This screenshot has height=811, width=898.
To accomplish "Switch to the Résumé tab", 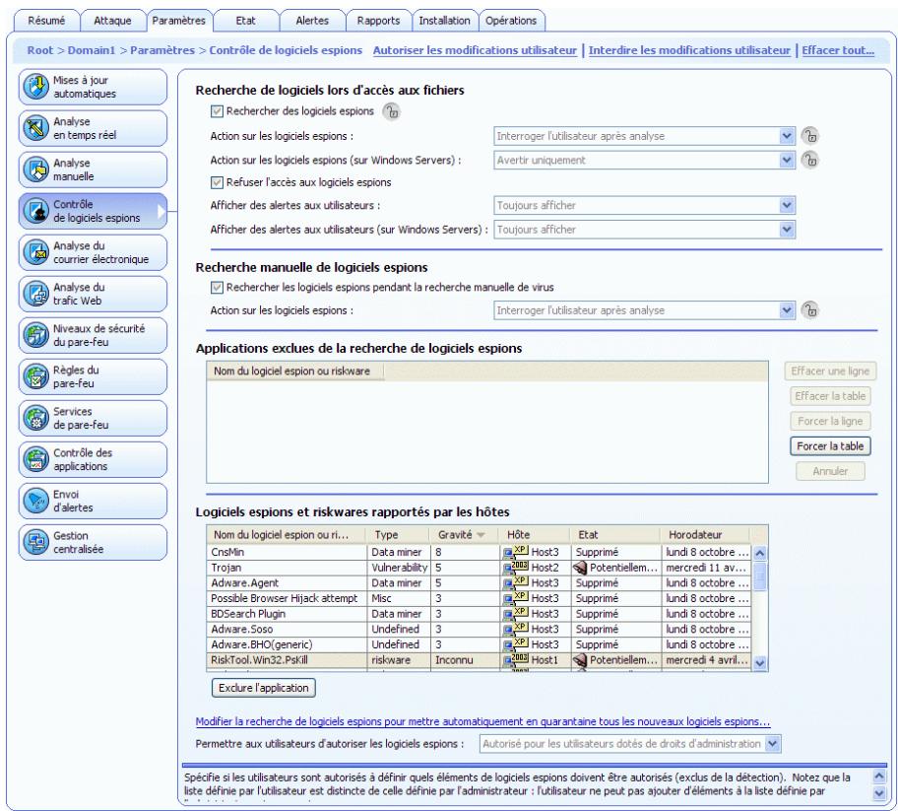I will [46, 21].
